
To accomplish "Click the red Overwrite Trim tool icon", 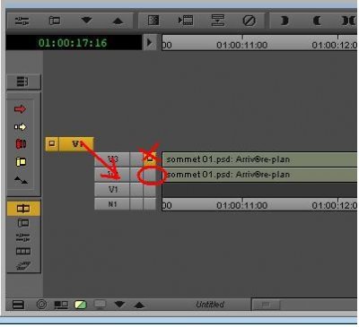I will 21,144.
